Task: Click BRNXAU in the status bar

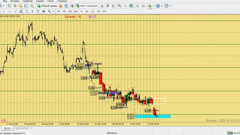Action: coord(112,133)
